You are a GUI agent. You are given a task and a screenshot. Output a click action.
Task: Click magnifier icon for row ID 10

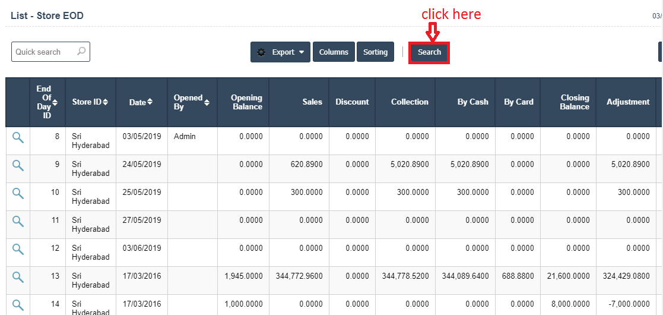coord(18,193)
